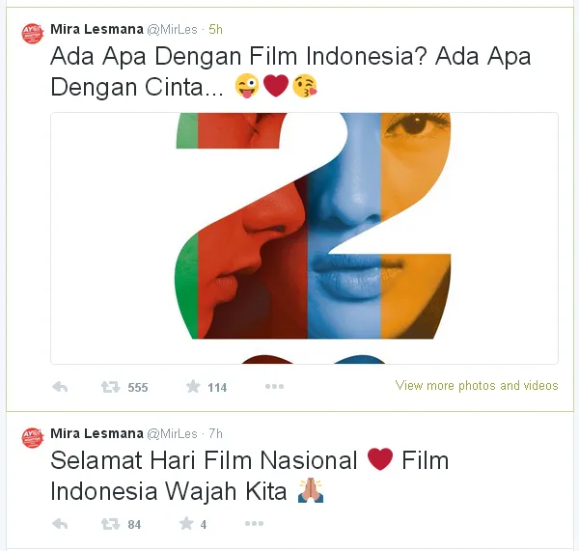The width and height of the screenshot is (579, 551).
Task: Open more options on the 7h tweet
Action: point(254,523)
